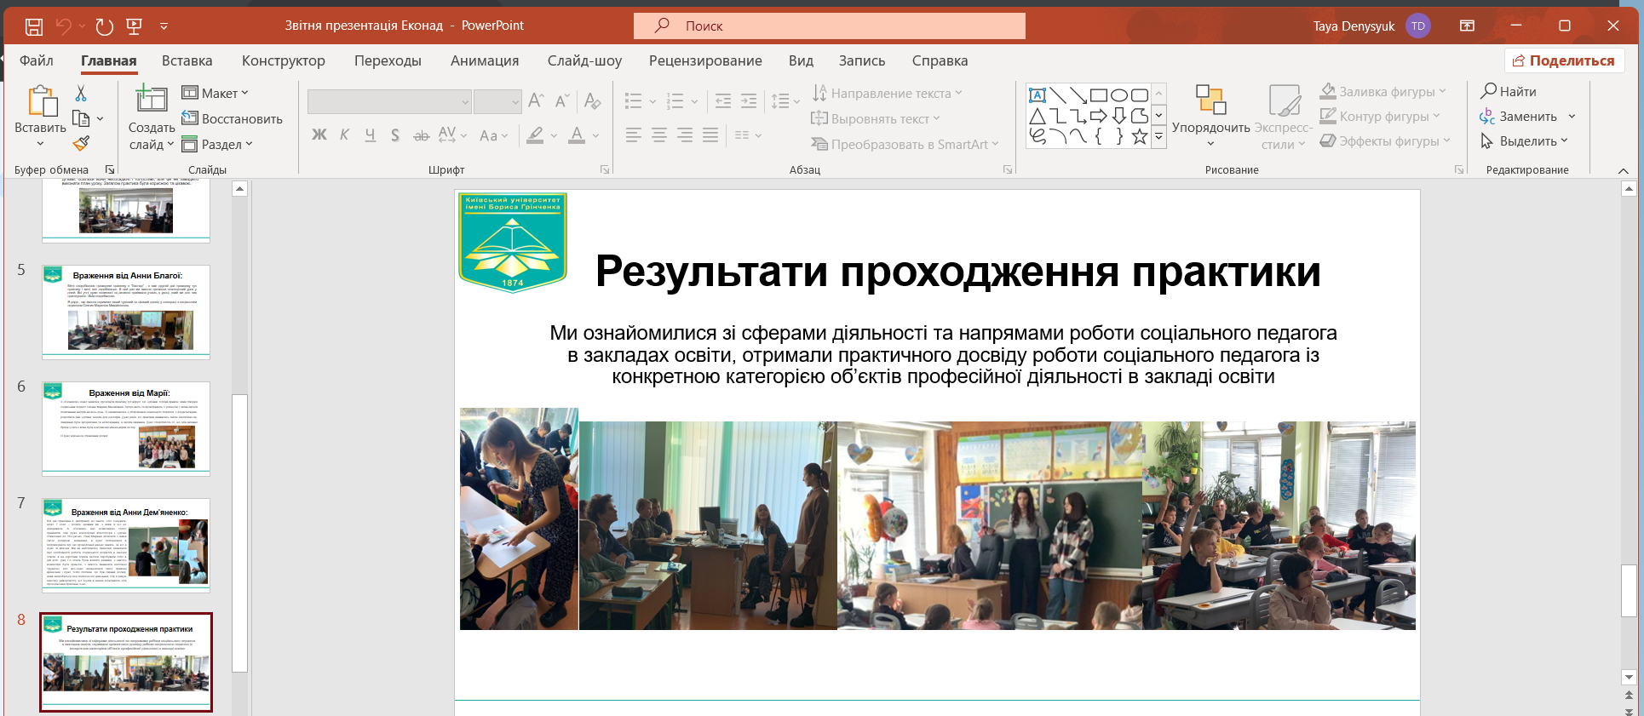The image size is (1644, 716).
Task: Toggle underline Ч formatting
Action: (x=370, y=135)
